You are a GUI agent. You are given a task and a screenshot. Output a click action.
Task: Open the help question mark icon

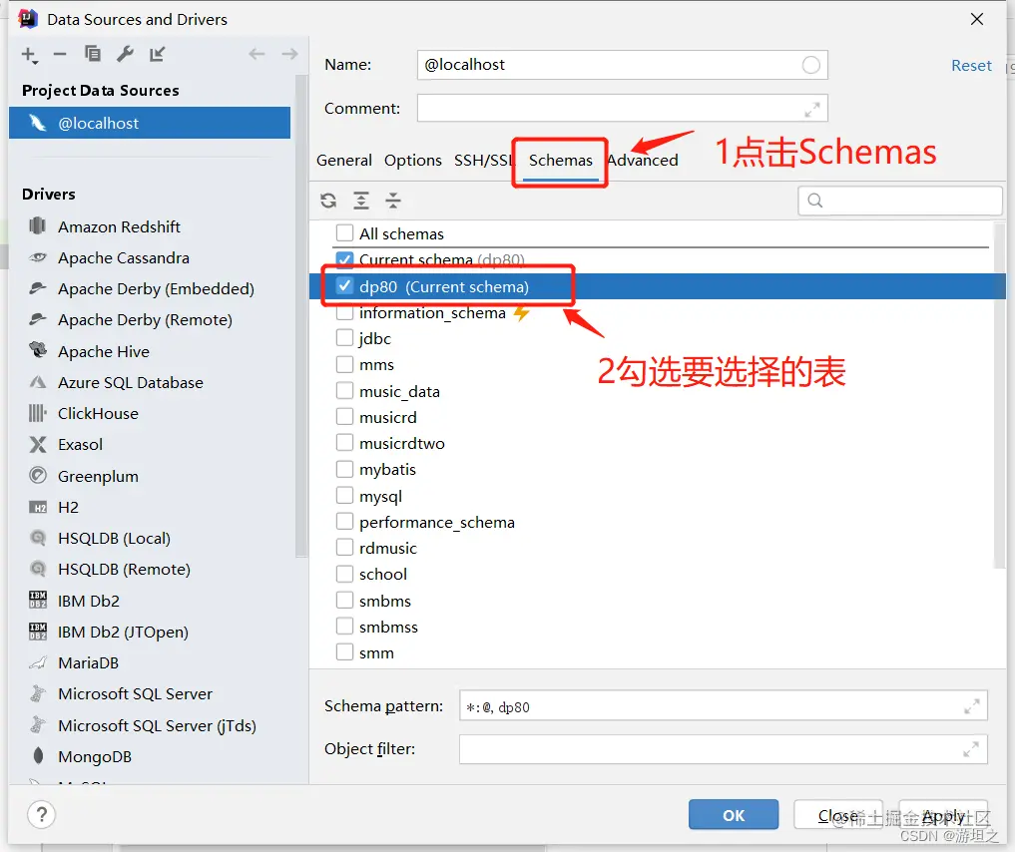pyautogui.click(x=41, y=815)
